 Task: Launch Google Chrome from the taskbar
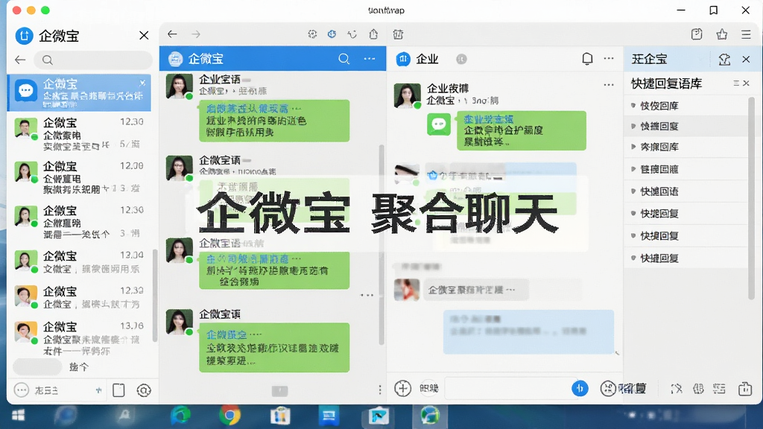coord(229,416)
